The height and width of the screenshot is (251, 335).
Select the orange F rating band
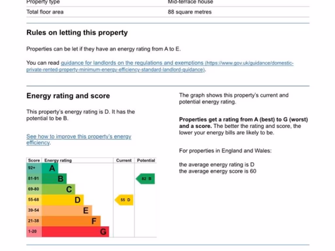(x=72, y=221)
